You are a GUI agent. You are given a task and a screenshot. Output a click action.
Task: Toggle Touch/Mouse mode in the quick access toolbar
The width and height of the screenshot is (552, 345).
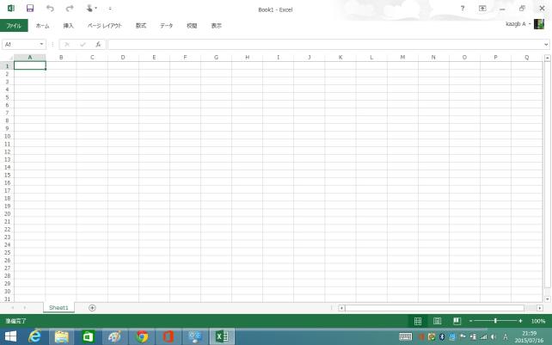91,8
